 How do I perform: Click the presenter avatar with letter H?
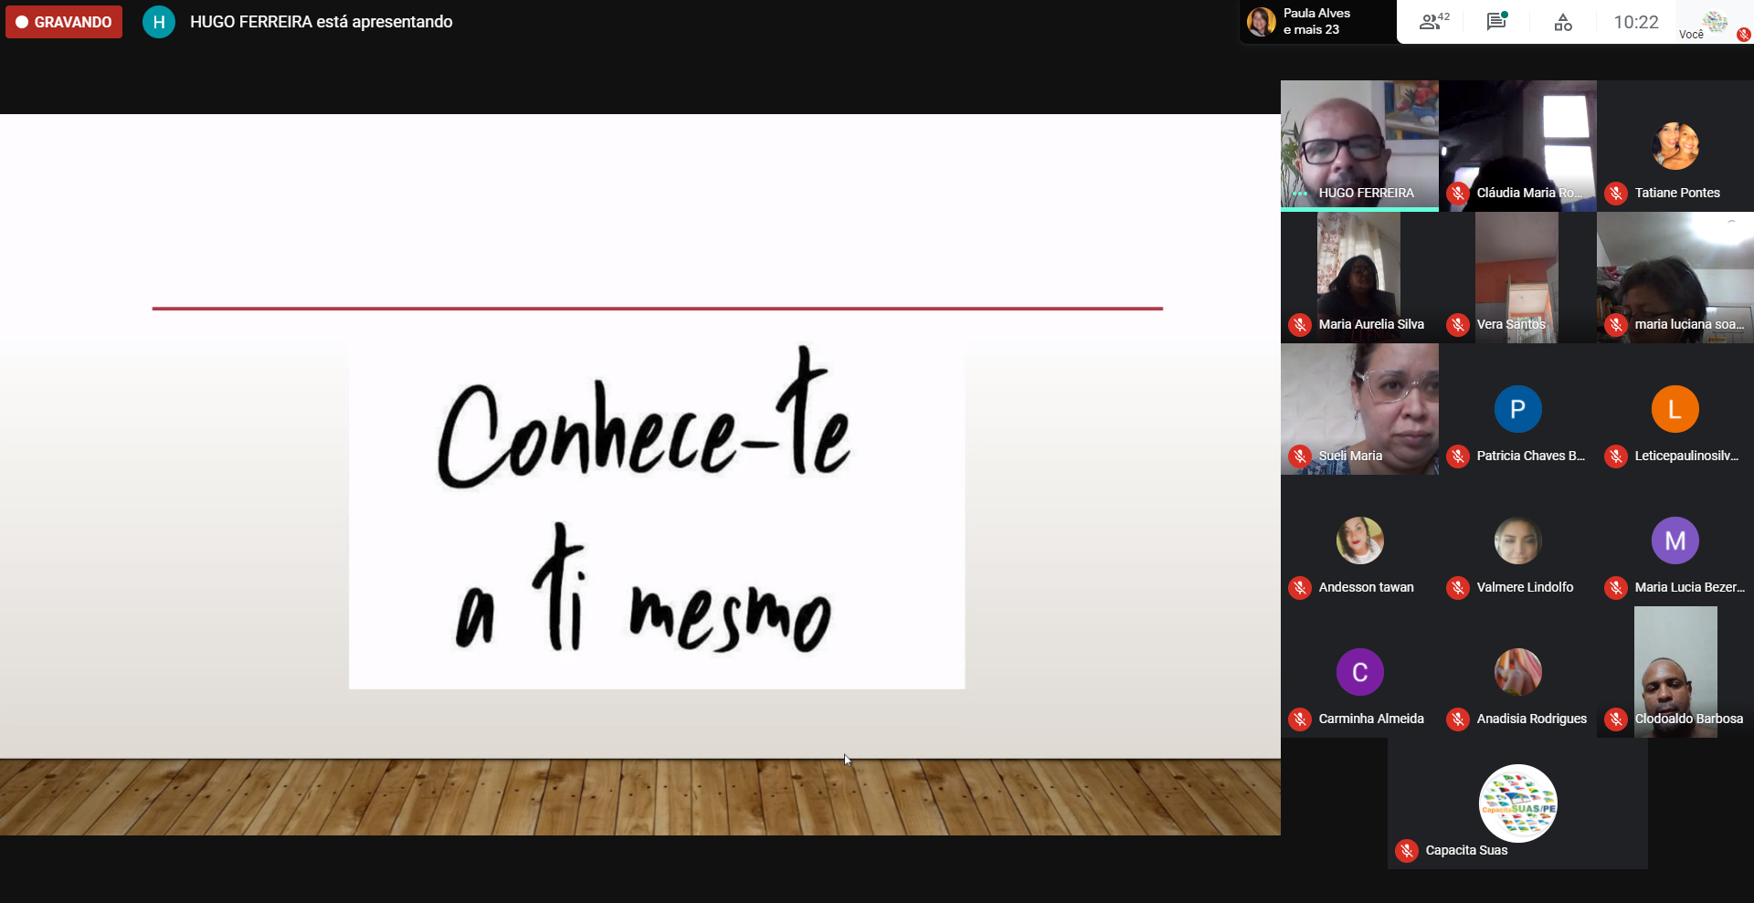point(159,22)
